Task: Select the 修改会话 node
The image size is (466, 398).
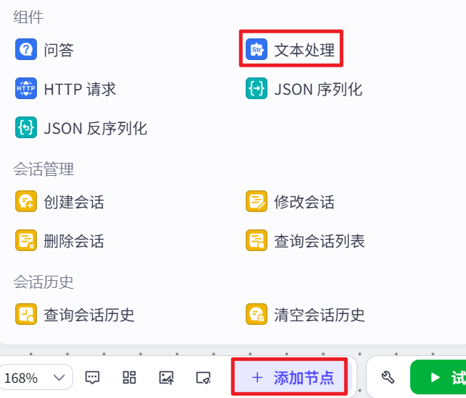Action: point(291,201)
